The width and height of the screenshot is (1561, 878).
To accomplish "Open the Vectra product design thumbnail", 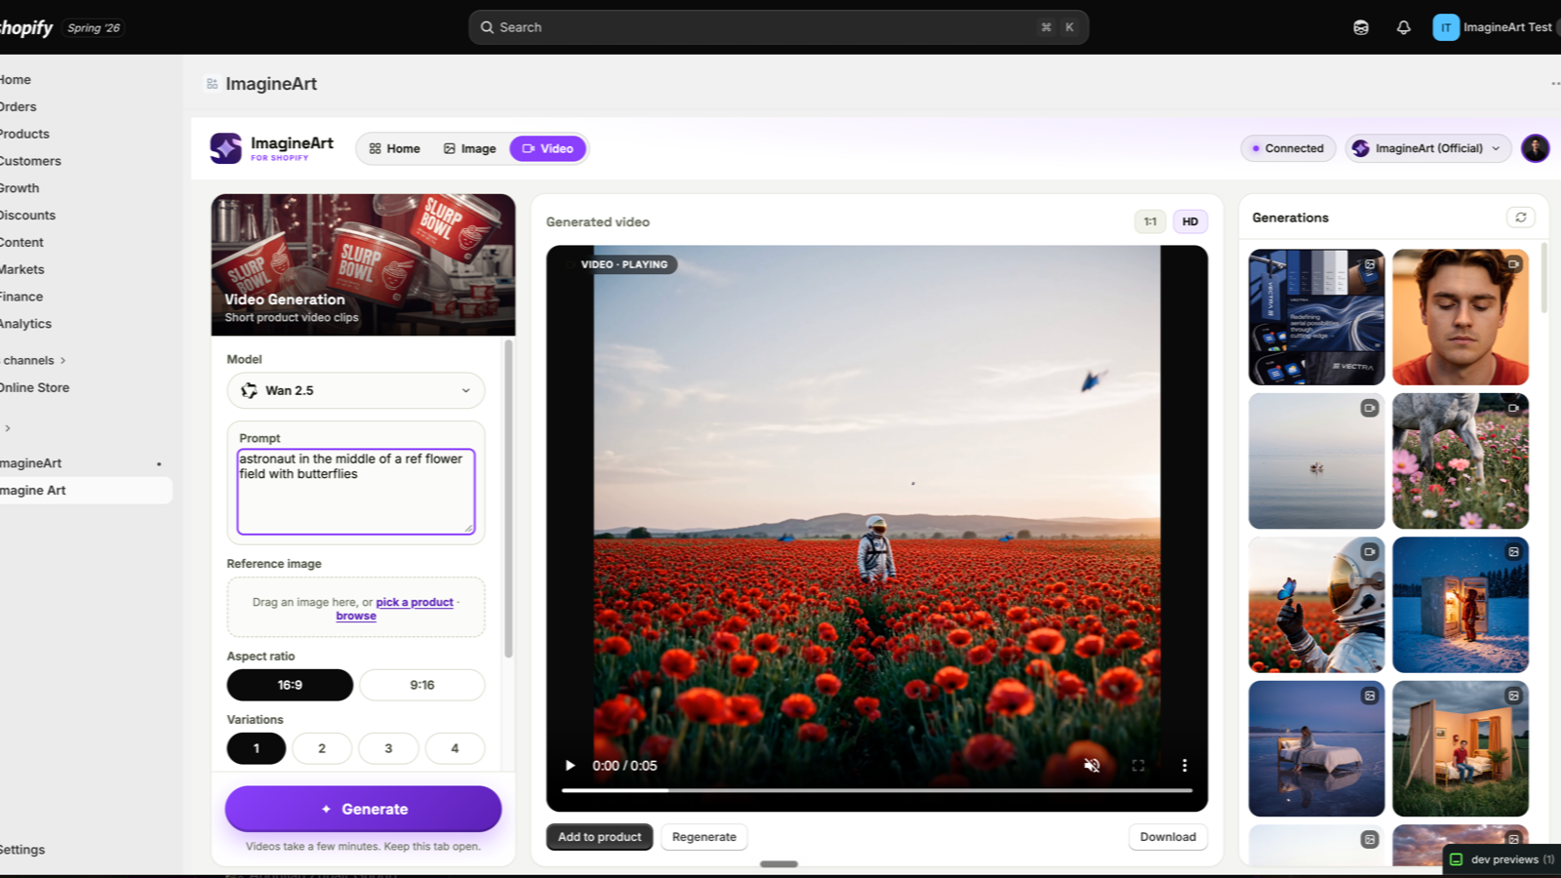I will point(1316,317).
